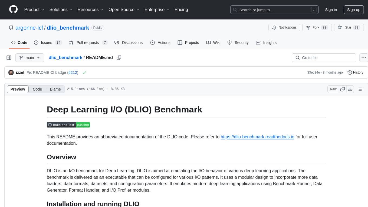Expand the Product menu
The image size is (368, 207).
tap(34, 9)
